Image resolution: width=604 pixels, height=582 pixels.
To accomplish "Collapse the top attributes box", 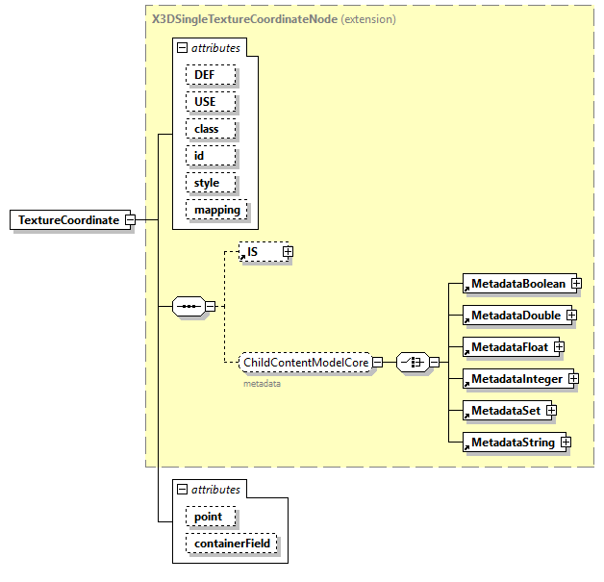I will click(180, 47).
